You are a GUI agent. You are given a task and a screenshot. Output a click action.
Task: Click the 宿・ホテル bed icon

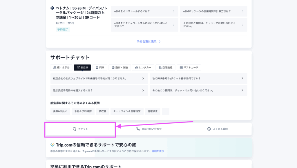(x=55, y=67)
